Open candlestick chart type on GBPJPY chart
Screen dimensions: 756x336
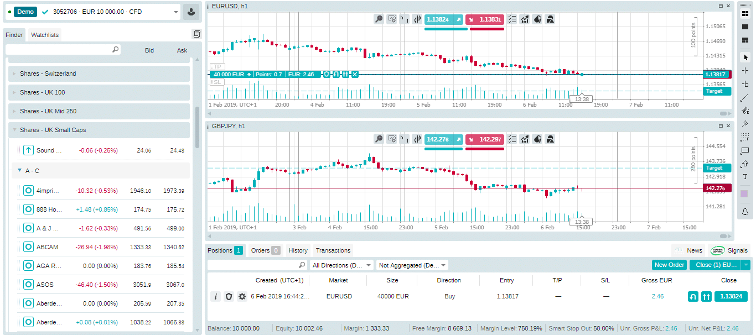click(x=417, y=139)
